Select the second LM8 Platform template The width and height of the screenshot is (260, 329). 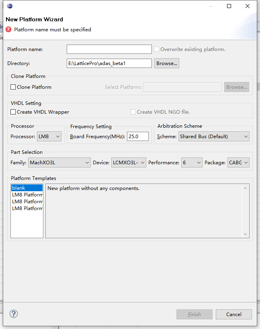[x=27, y=201]
